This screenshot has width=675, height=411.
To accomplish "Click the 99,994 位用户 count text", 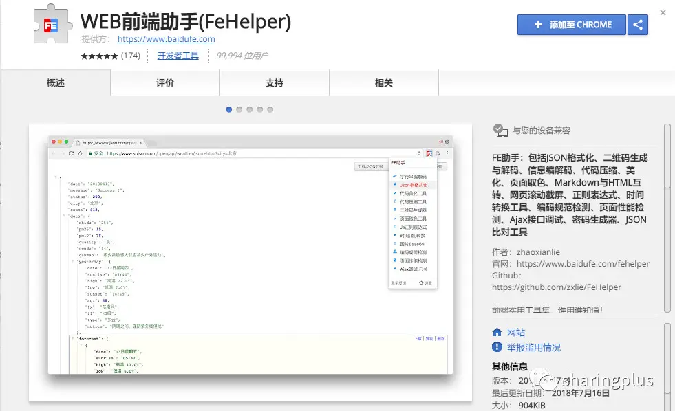I will tap(242, 56).
